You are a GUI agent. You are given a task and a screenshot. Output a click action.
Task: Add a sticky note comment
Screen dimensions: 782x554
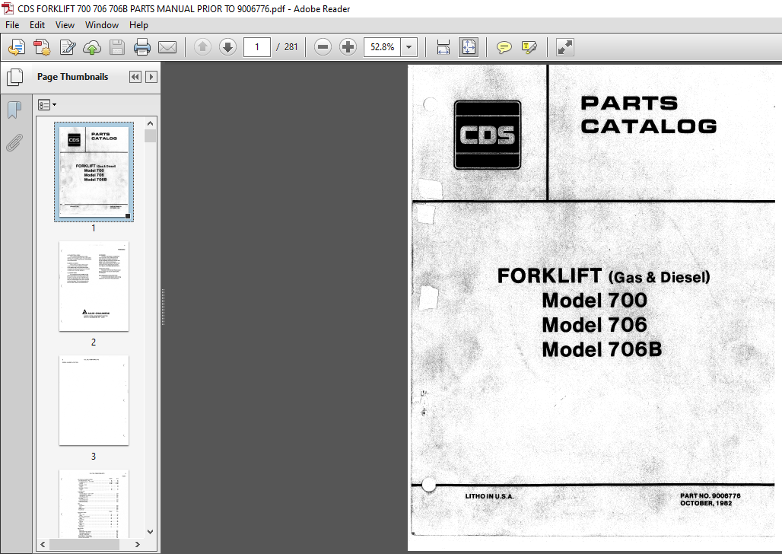point(504,47)
